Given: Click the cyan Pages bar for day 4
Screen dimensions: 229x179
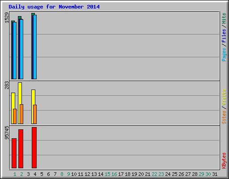Looking at the screenshot, I should coord(35,47).
